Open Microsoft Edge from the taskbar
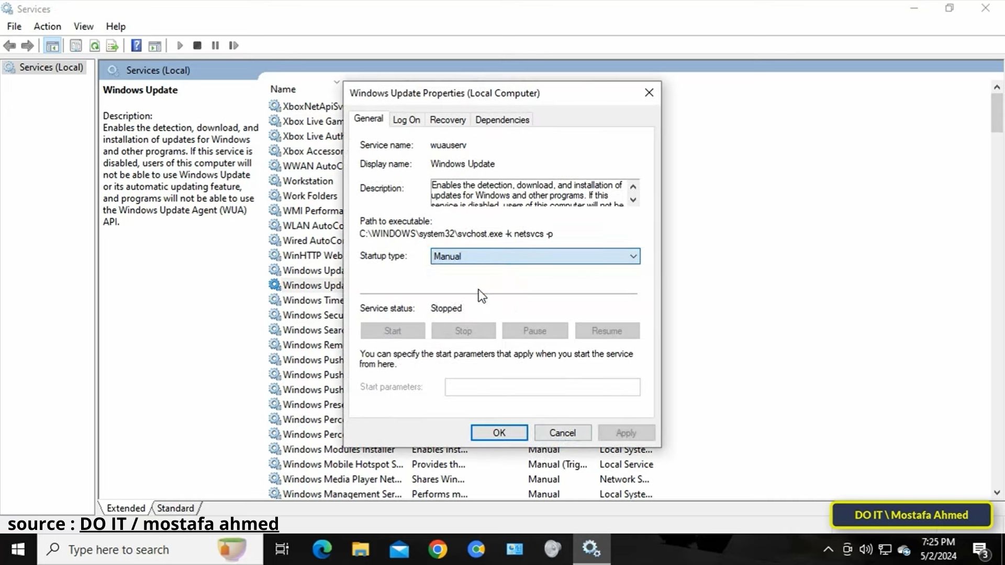The image size is (1005, 565). [322, 549]
